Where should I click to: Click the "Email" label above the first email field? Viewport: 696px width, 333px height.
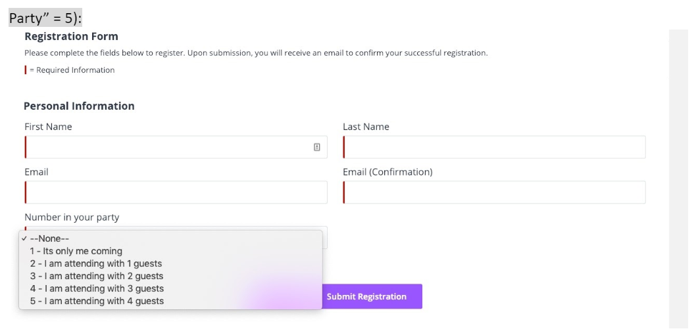click(36, 172)
